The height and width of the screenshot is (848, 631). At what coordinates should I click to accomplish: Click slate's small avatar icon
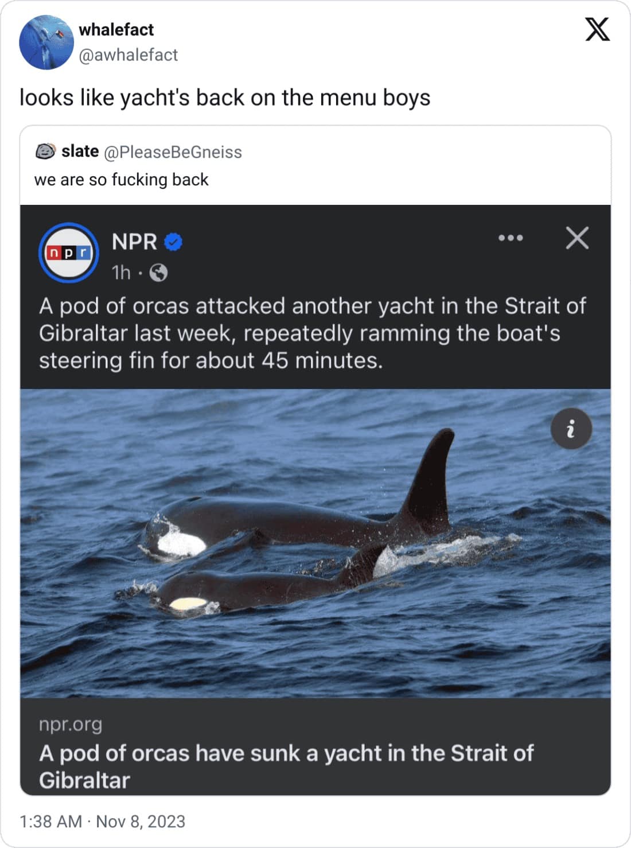click(x=45, y=151)
